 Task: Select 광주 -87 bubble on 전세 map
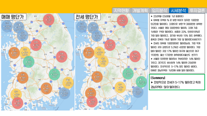click(91, 93)
